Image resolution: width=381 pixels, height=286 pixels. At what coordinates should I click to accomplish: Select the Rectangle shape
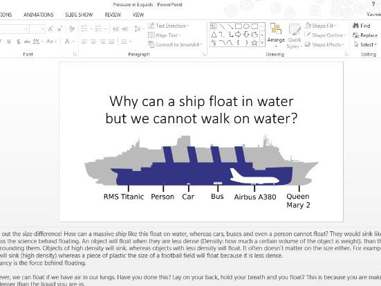tap(239, 26)
